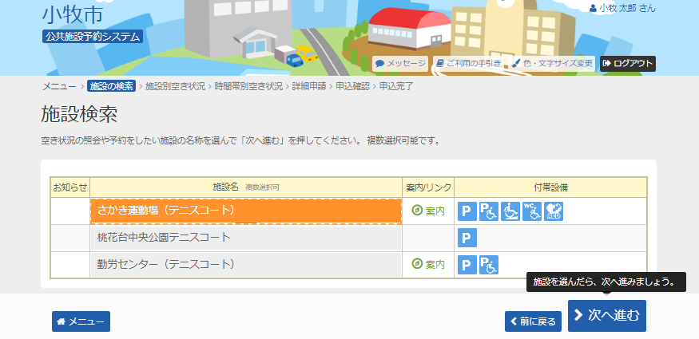699x339 pixels.
Task: Click the wheelchair ramp icon for さかき運動場
Action: click(x=510, y=211)
